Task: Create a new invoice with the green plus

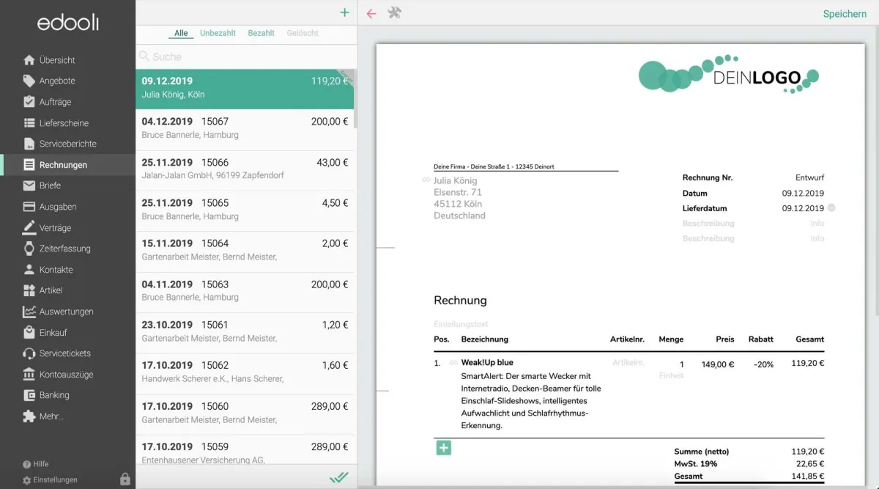Action: [344, 12]
